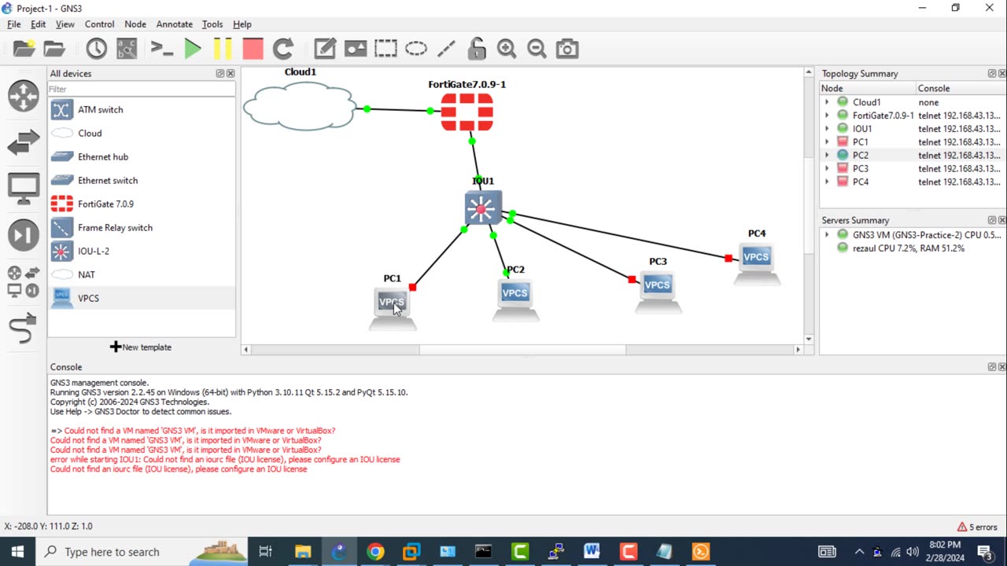Select the Insert a picture tool

[356, 49]
